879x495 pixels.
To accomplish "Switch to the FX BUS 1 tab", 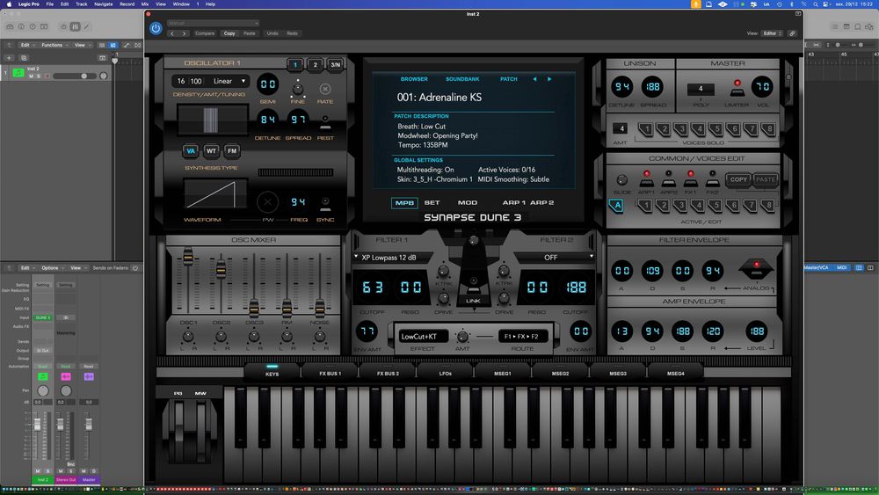I will pyautogui.click(x=329, y=374).
